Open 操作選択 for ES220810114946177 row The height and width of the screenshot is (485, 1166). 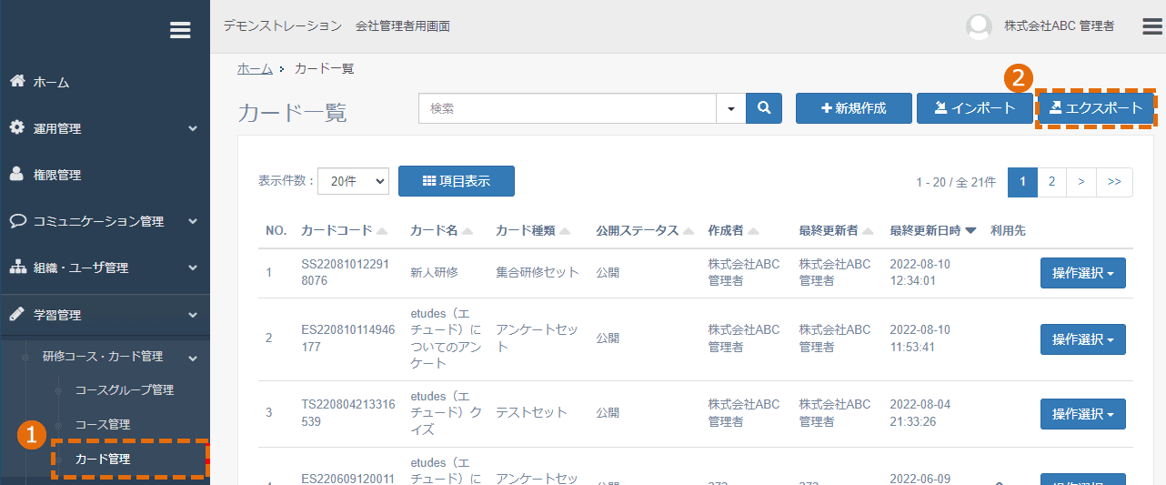point(1083,339)
